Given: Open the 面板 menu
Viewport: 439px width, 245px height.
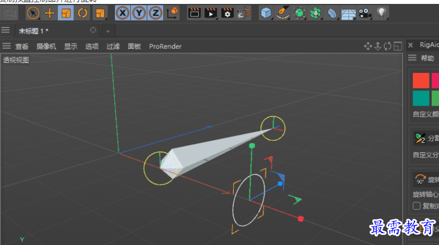Looking at the screenshot, I should (x=135, y=46).
